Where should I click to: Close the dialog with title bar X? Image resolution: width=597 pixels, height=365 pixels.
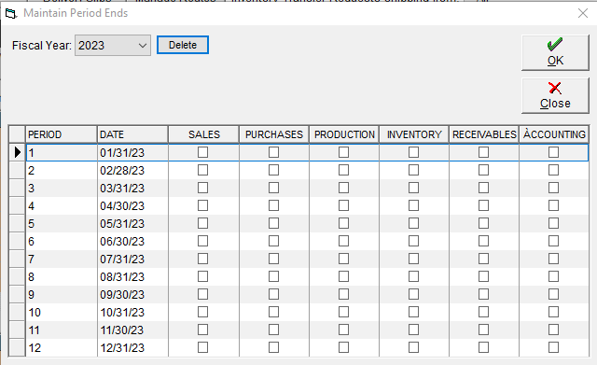(582, 13)
